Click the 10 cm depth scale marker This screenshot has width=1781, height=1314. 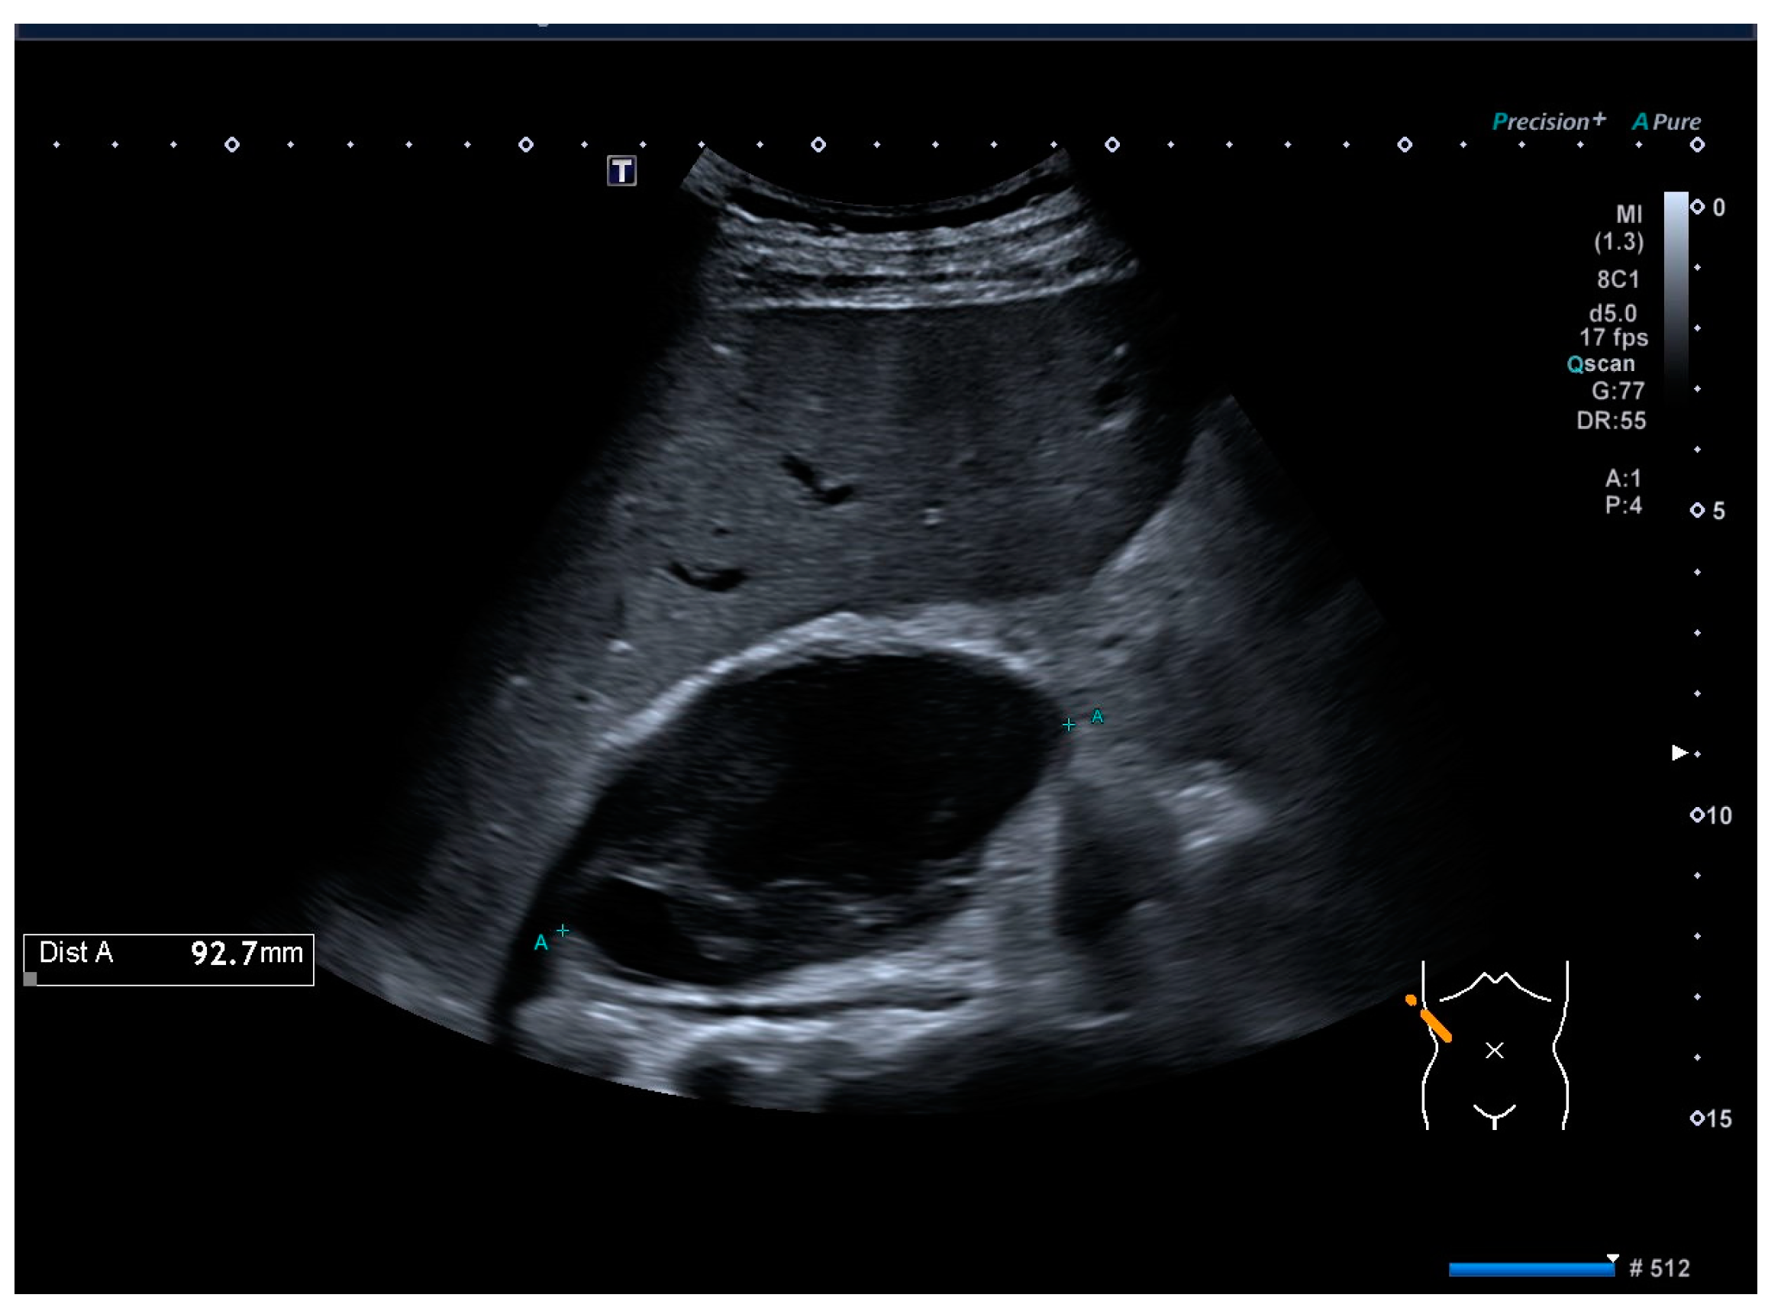1711,815
